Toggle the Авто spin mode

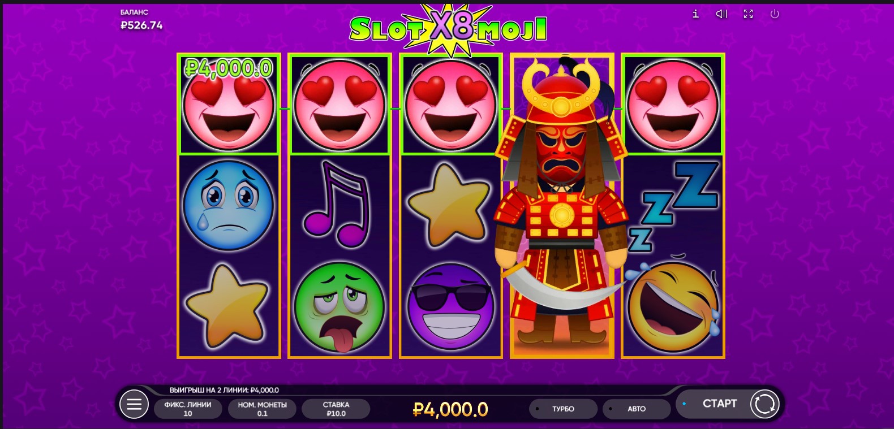[x=637, y=409]
